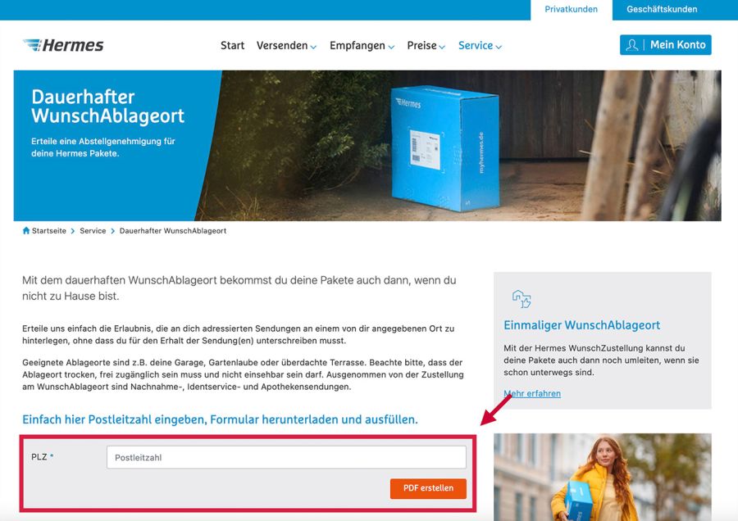Open the Preise dropdown menu

[x=426, y=46]
